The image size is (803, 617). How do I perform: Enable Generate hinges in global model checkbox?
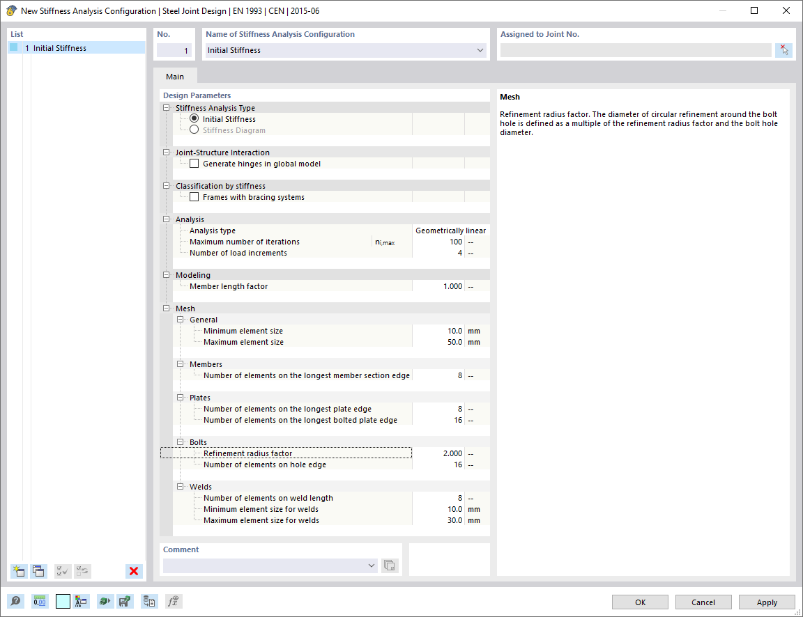point(194,164)
